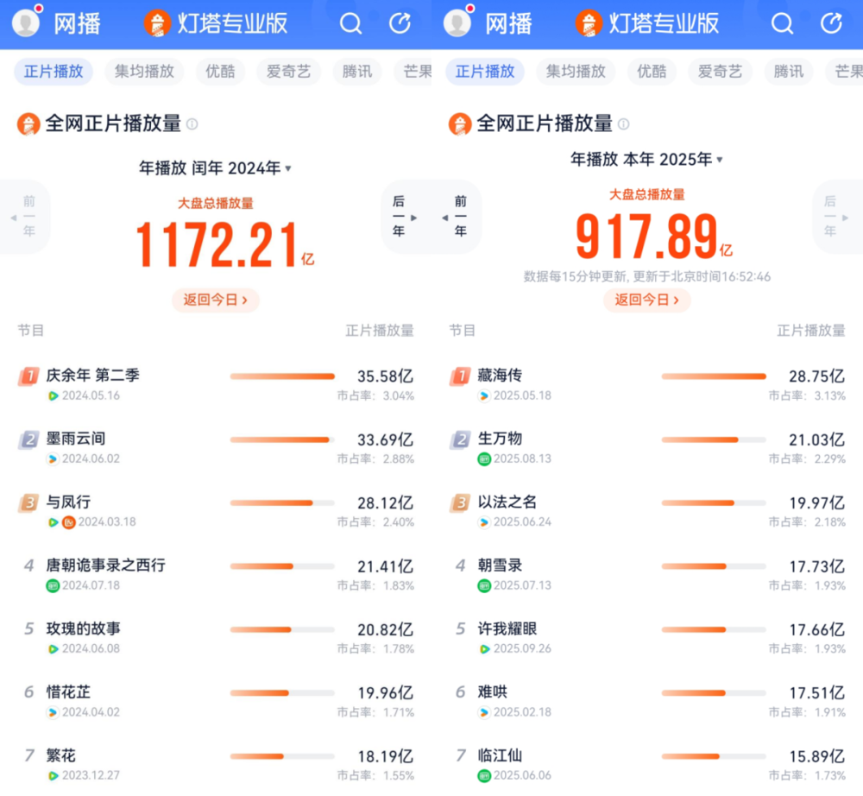Select the 集均播放 filter in 2024 screen
Screen dimensions: 863x796
[144, 72]
